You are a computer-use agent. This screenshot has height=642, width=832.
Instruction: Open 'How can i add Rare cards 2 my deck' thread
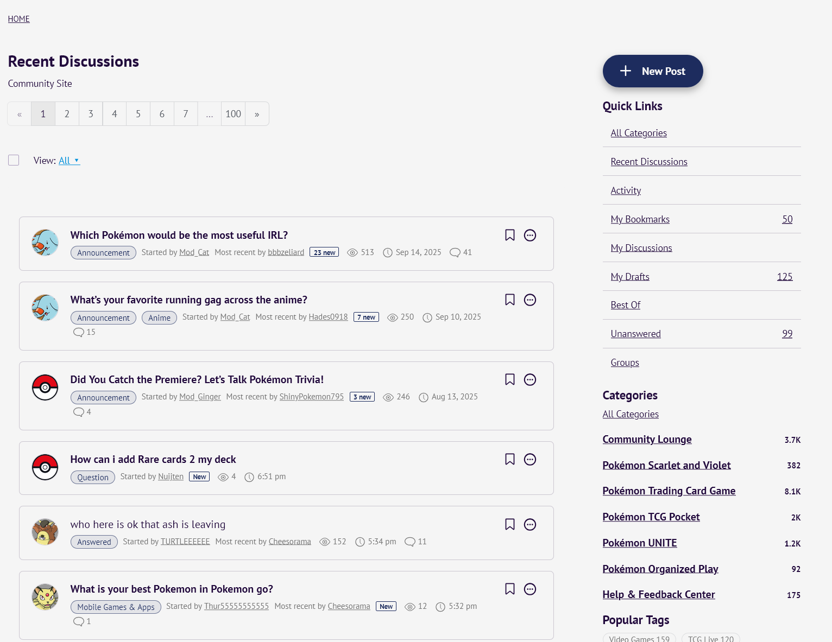pos(153,459)
